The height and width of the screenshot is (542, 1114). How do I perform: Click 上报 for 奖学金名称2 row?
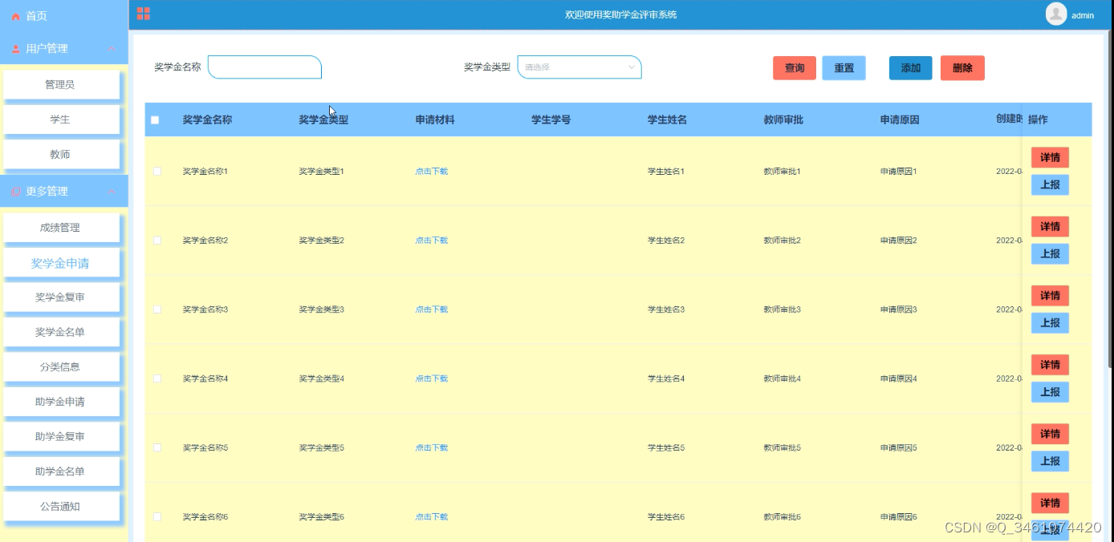[x=1050, y=254]
